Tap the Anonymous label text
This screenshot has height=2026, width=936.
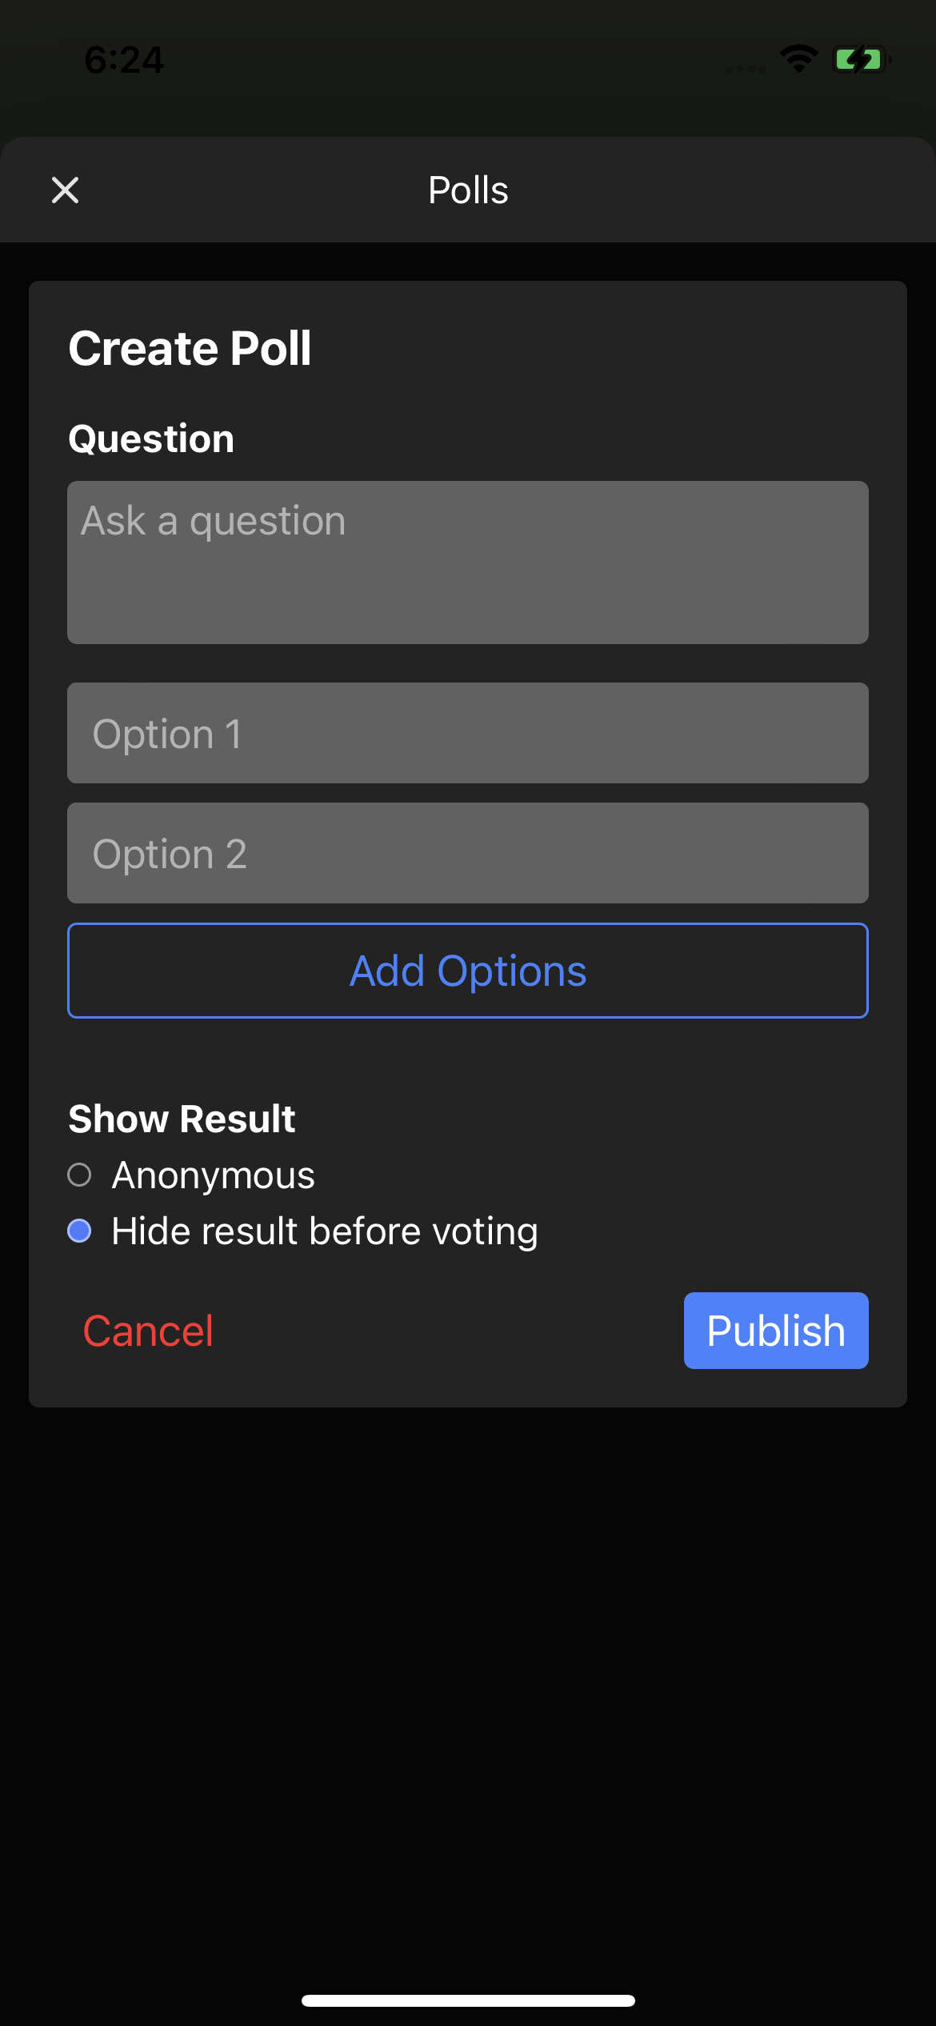(213, 1175)
